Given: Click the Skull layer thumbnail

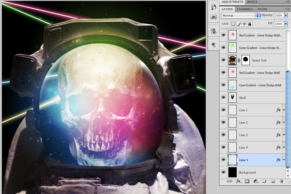Looking at the screenshot, I should (232, 97).
